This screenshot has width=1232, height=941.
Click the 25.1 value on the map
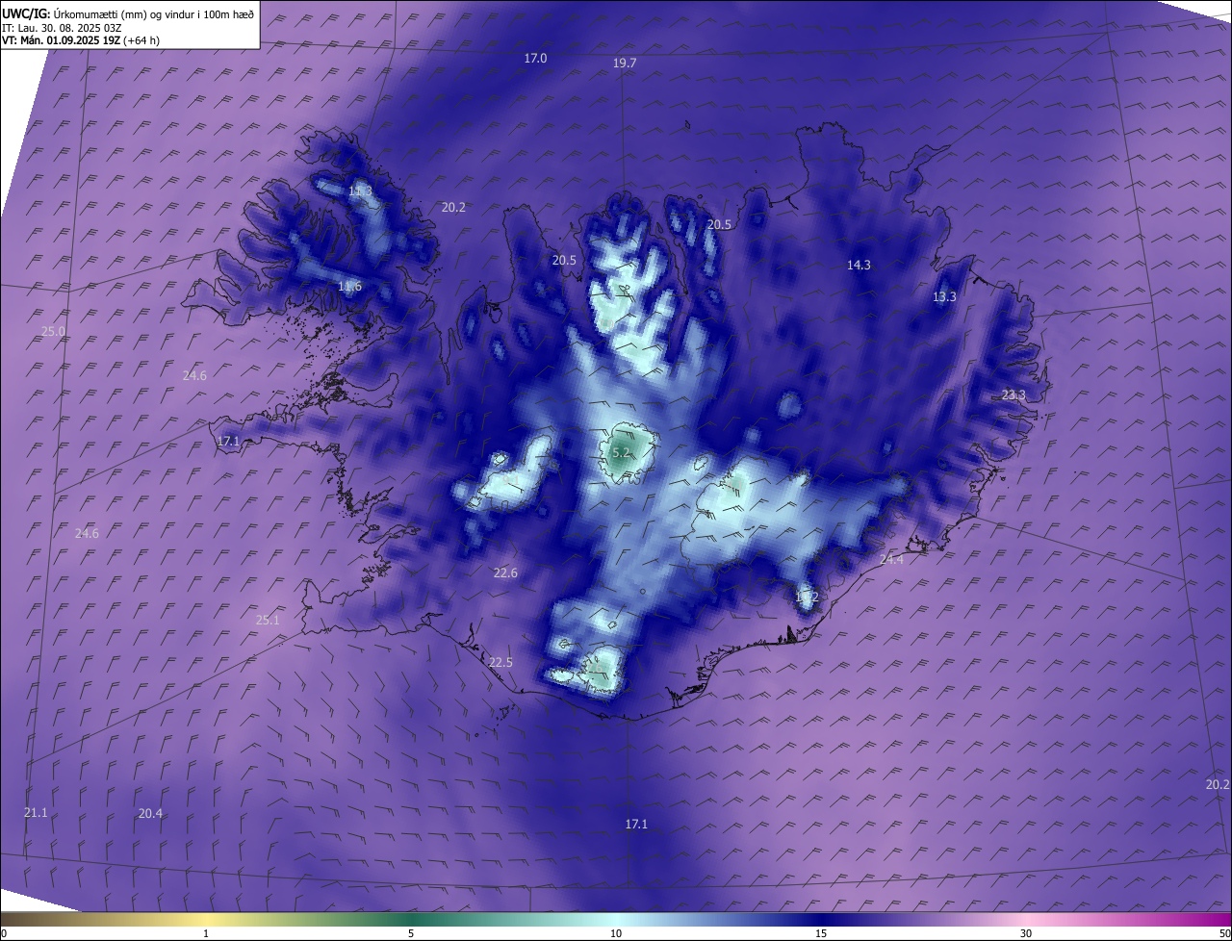pyautogui.click(x=268, y=621)
